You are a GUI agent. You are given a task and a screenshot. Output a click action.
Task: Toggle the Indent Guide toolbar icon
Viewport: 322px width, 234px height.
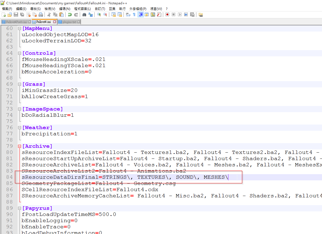141,15
